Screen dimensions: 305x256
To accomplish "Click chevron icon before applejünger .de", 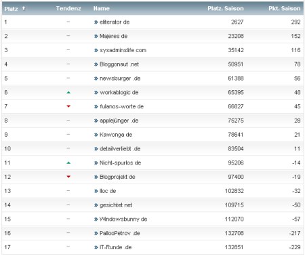I will [96, 121].
